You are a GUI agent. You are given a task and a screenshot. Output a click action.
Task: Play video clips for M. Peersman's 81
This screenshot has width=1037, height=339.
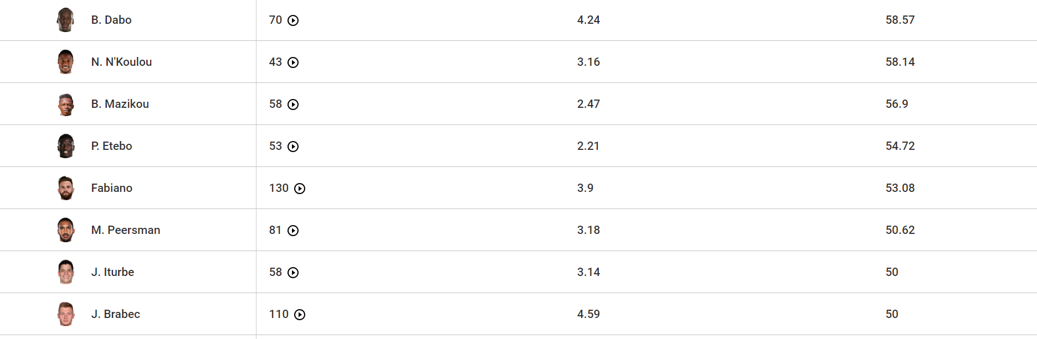(x=294, y=231)
